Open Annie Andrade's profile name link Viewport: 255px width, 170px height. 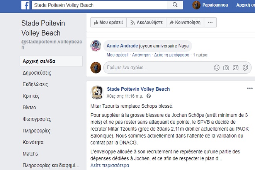coord(122,46)
